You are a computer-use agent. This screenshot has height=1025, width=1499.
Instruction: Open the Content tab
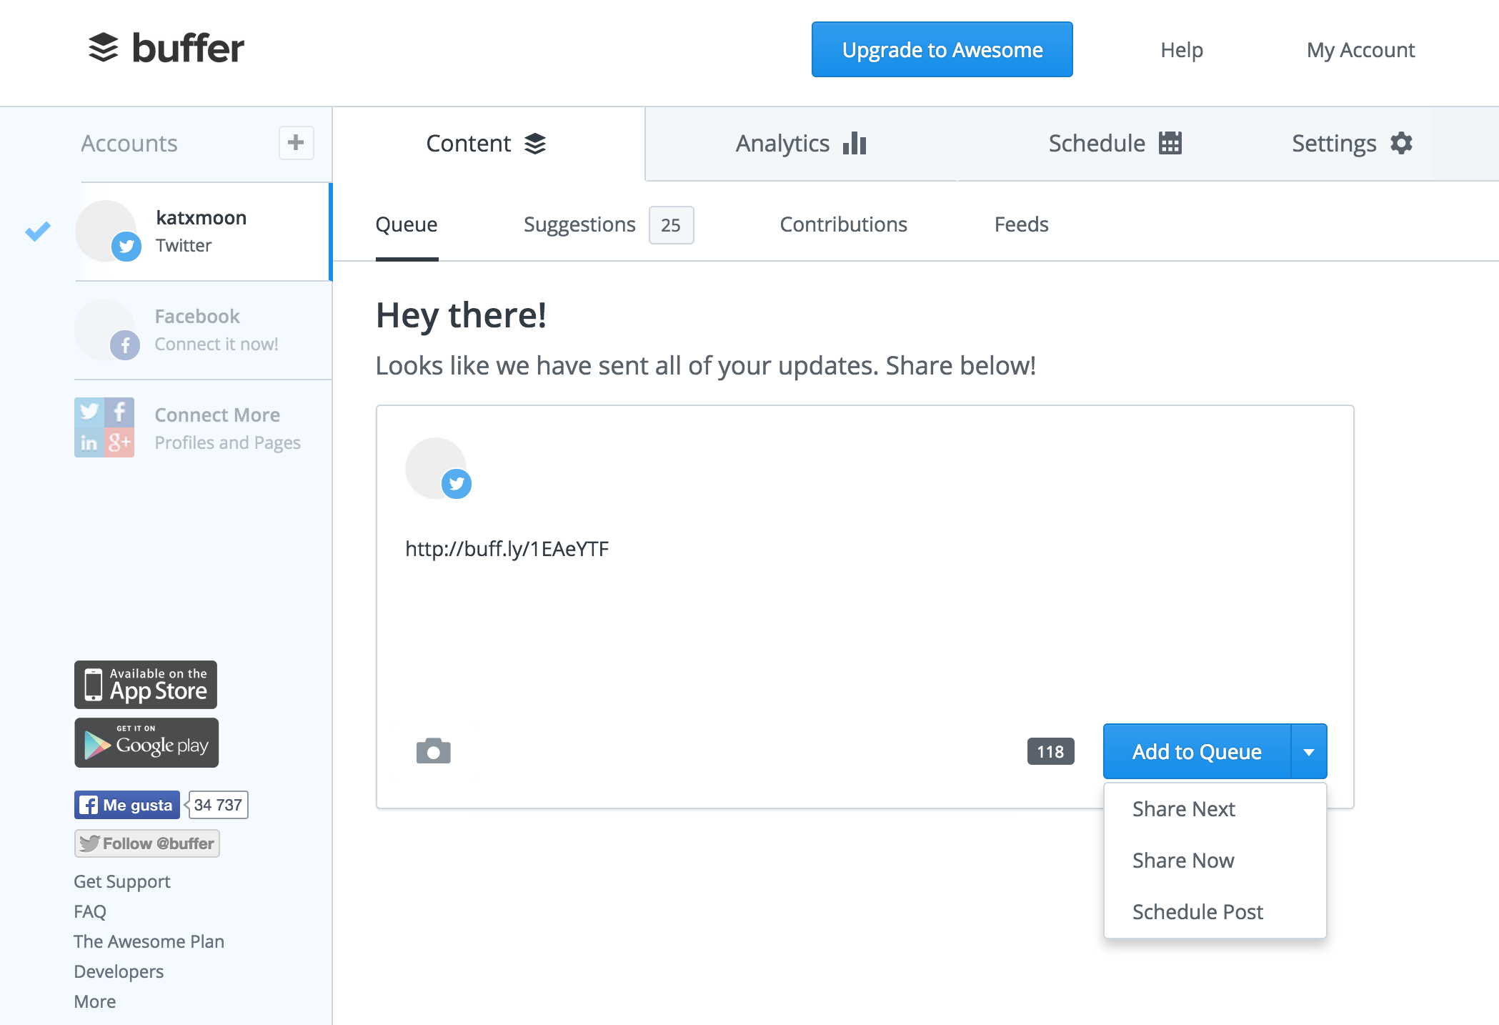[x=487, y=144]
